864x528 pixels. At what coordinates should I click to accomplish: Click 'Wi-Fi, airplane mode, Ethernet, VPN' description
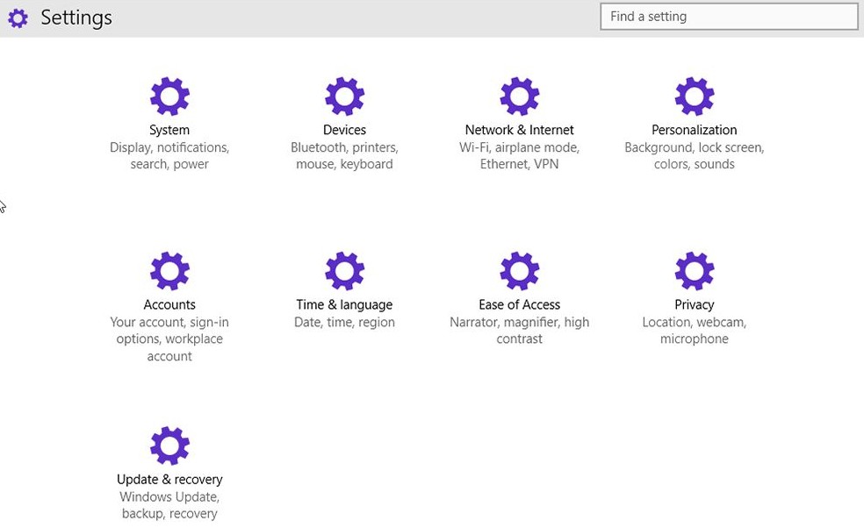pyautogui.click(x=520, y=156)
